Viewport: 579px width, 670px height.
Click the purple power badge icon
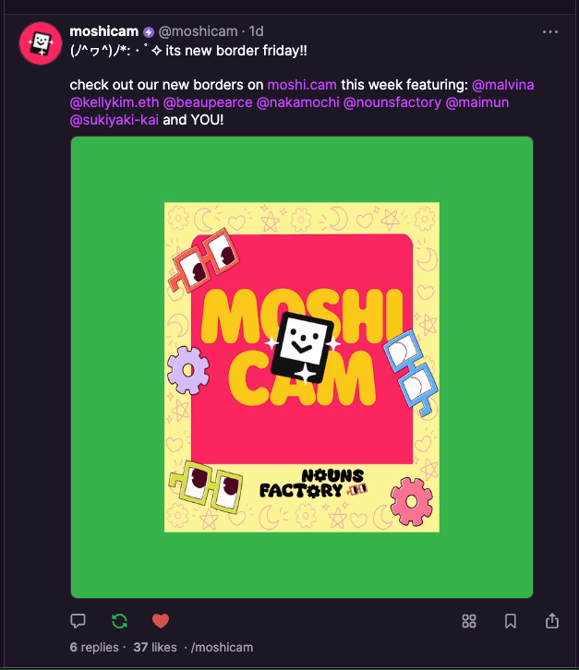pyautogui.click(x=149, y=32)
